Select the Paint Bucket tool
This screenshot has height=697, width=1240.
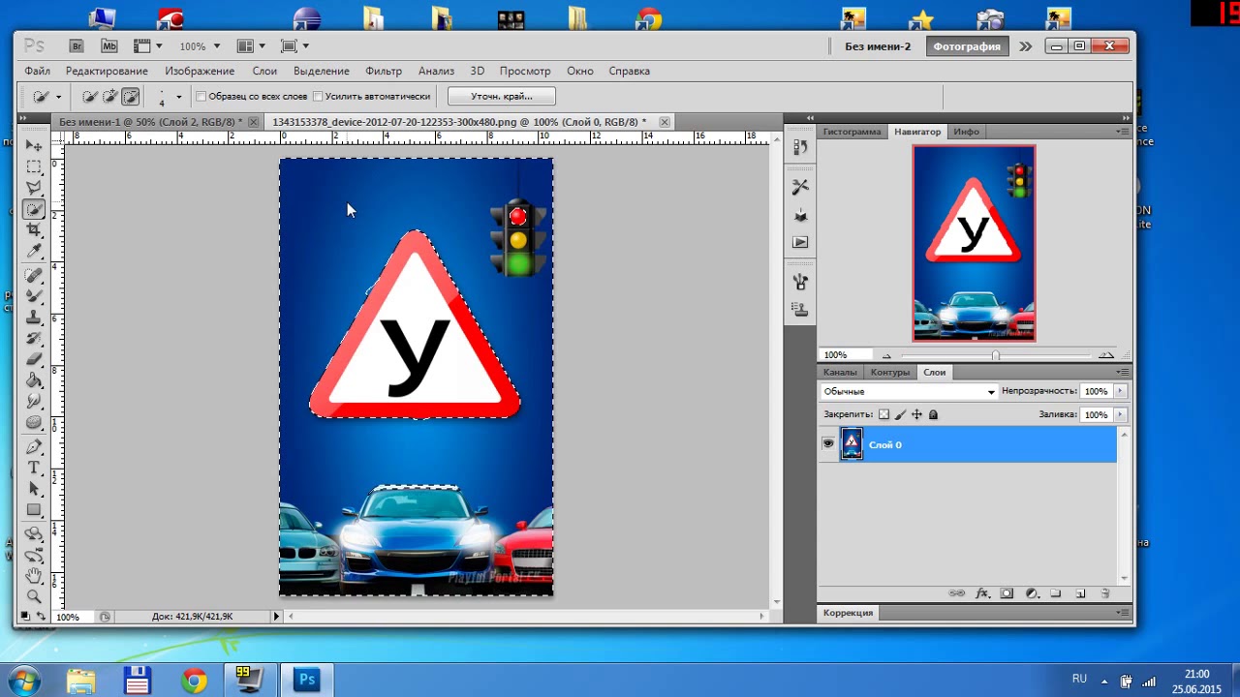click(34, 380)
